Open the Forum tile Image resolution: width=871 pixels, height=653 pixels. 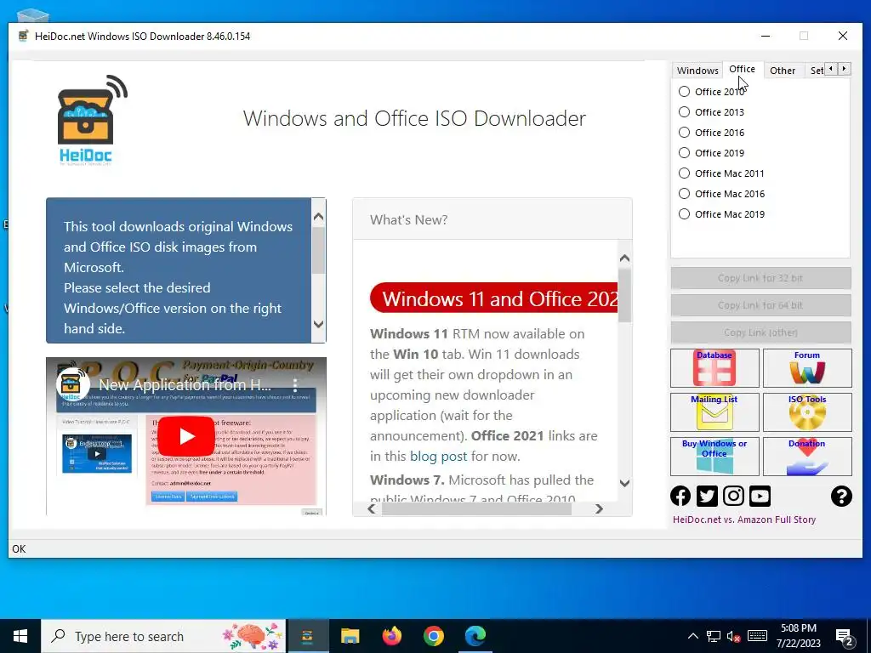tap(807, 367)
